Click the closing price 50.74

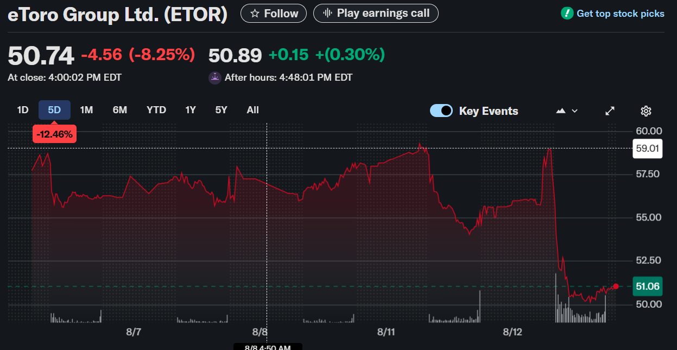pos(41,55)
